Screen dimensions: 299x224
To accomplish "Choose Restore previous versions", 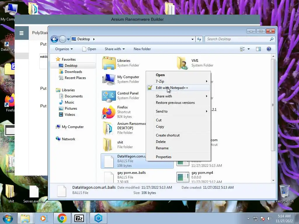I will (179, 103).
